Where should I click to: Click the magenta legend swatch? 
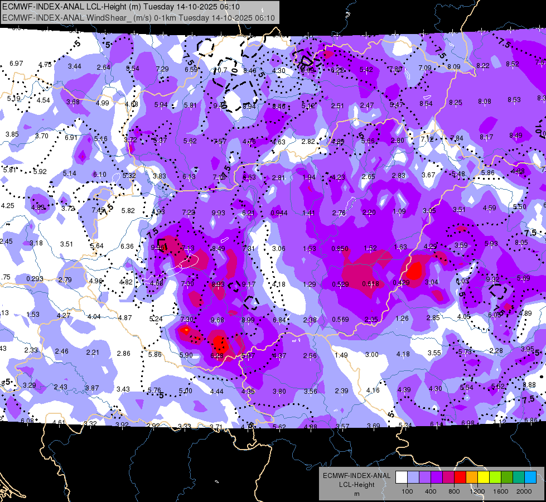coord(448,477)
